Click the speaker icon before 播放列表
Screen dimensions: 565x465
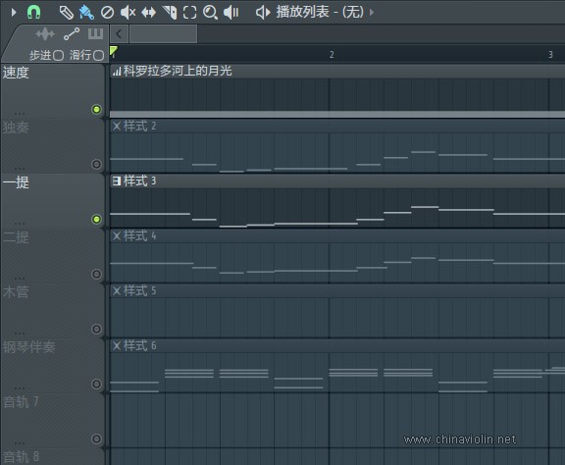[263, 13]
